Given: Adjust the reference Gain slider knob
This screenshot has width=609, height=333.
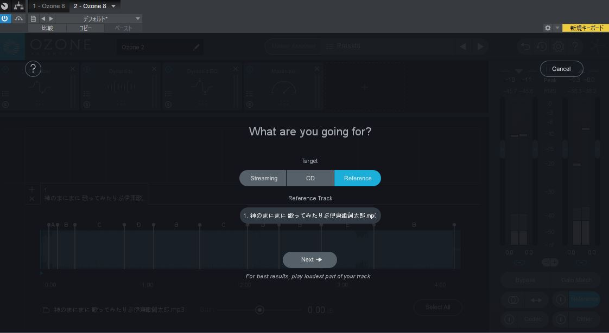Looking at the screenshot, I should (x=259, y=310).
